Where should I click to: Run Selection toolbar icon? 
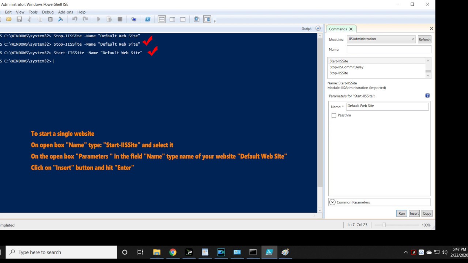pos(109,19)
